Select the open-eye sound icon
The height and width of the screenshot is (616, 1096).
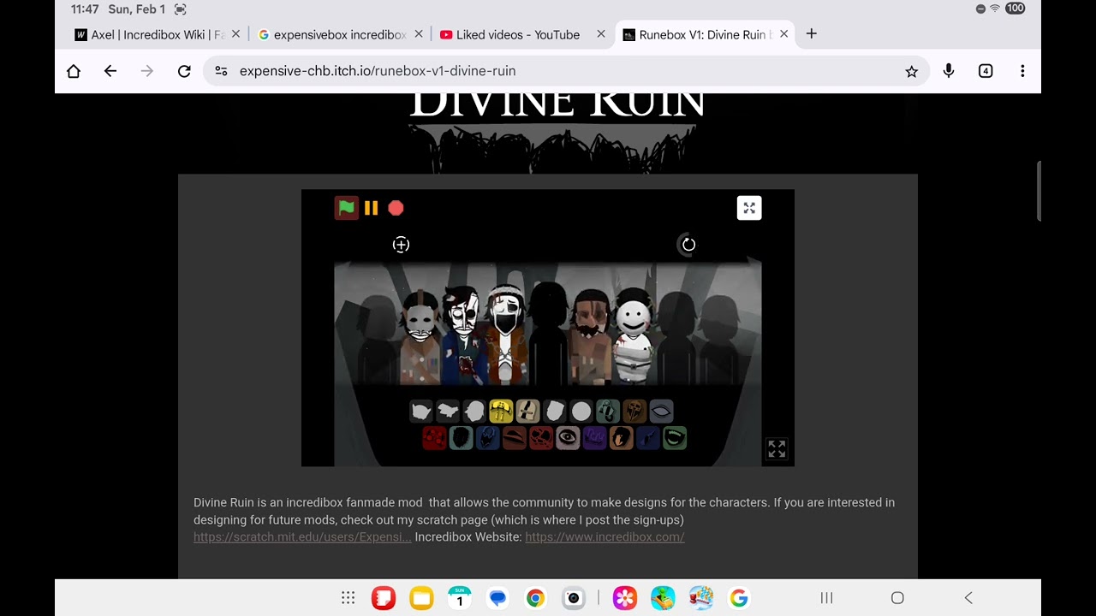pos(568,438)
